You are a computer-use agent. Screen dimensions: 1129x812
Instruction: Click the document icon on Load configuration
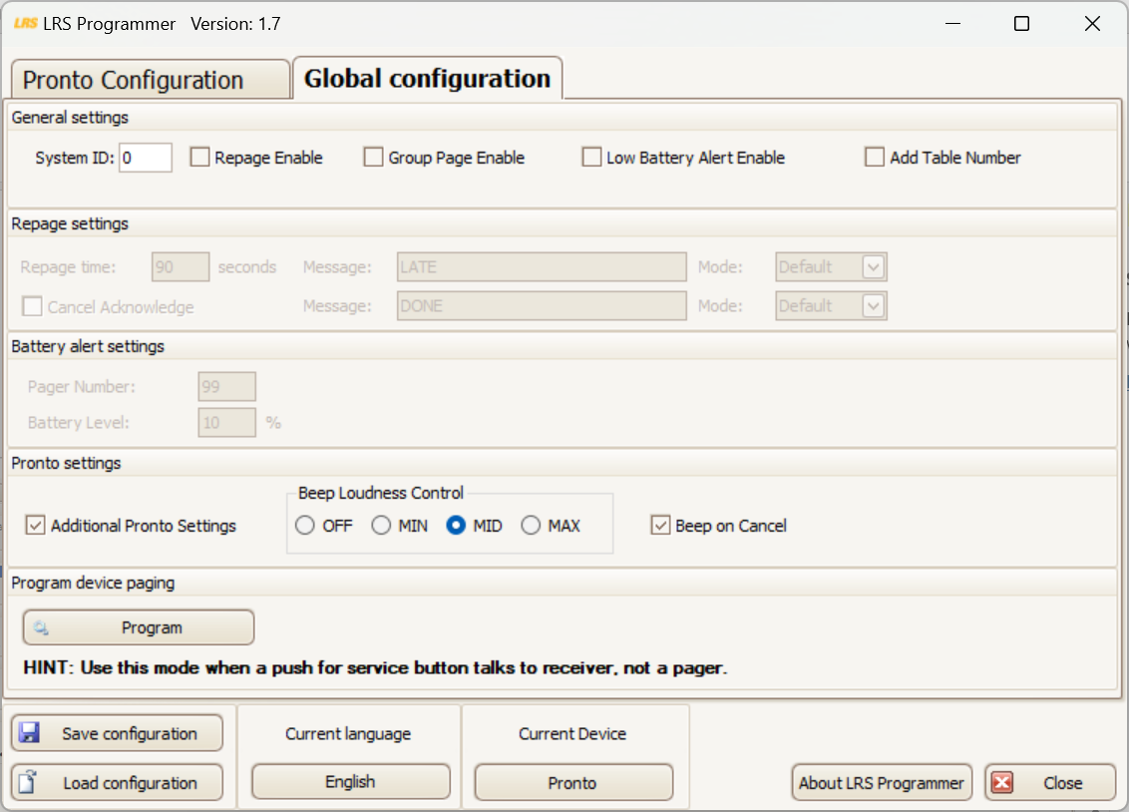pos(28,782)
